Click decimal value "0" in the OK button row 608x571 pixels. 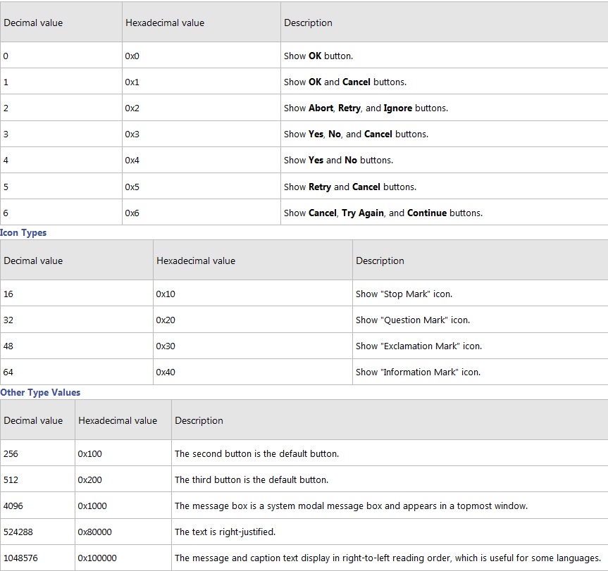tap(6, 56)
